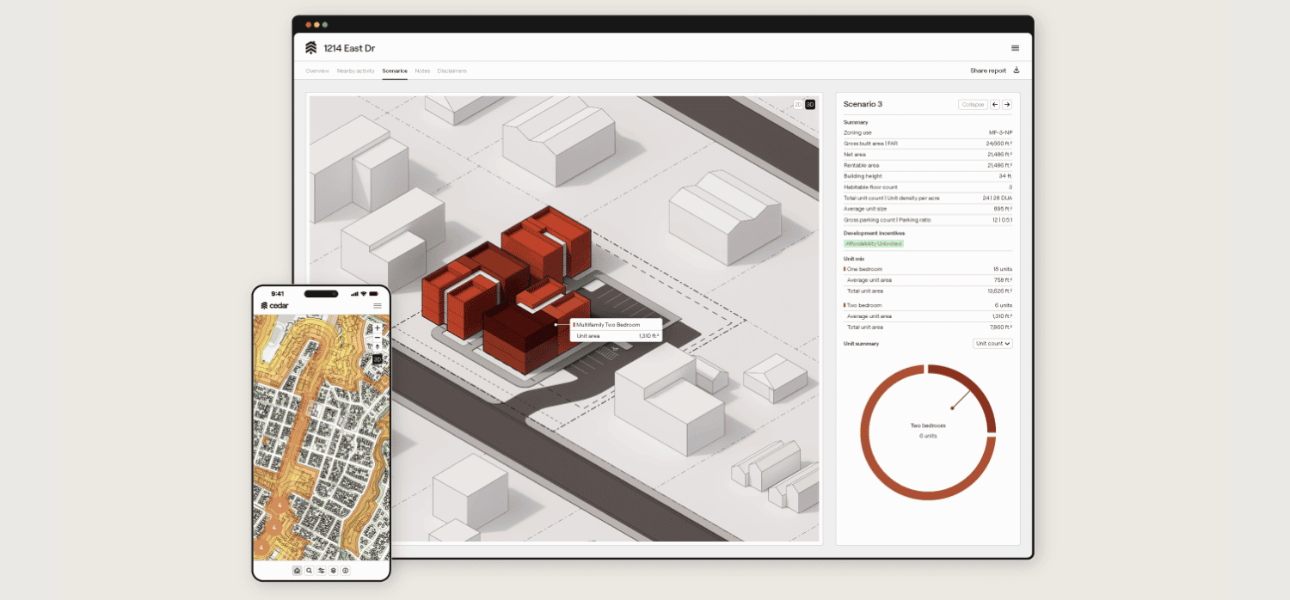Click the Cedar logo beside 1214 East Dr
This screenshot has width=1290, height=600.
click(x=311, y=48)
